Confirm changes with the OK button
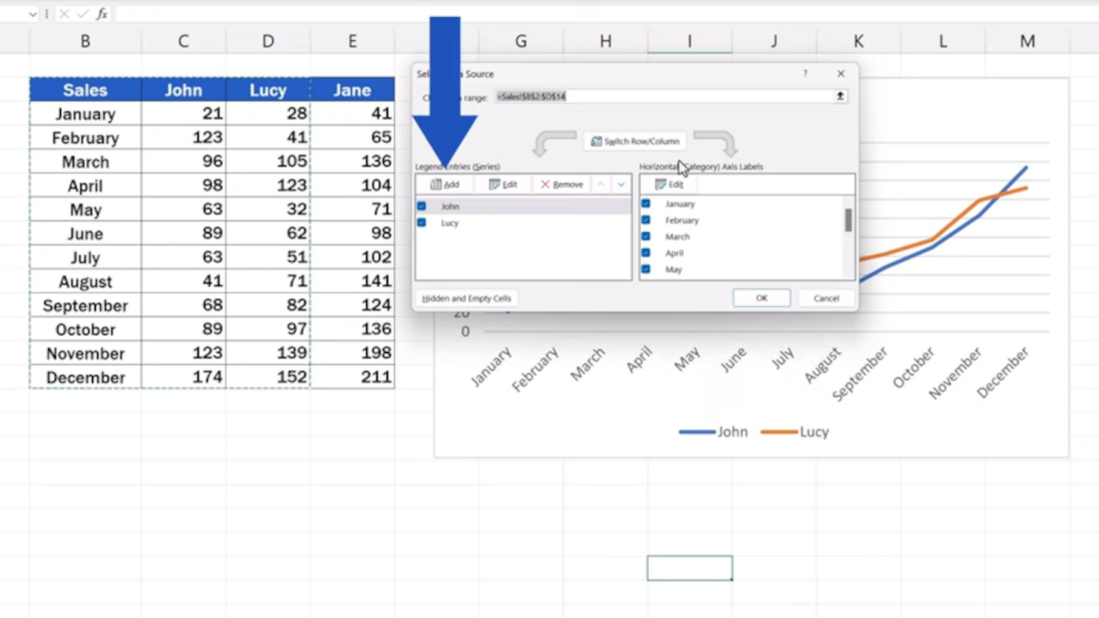Viewport: 1099px width, 618px height. pos(761,298)
